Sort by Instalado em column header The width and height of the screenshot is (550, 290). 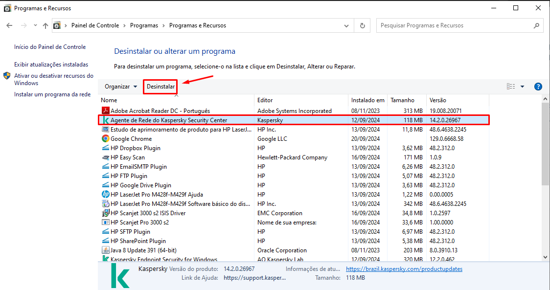(x=368, y=100)
